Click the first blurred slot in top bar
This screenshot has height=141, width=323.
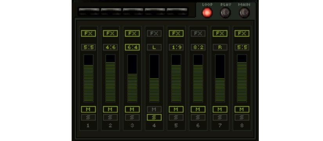click(89, 11)
